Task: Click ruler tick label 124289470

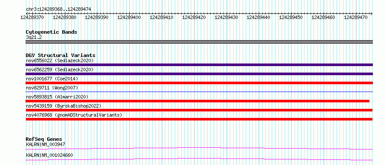Action: pyautogui.click(x=356, y=18)
